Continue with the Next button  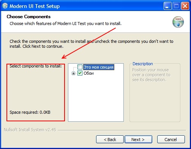point(138,140)
